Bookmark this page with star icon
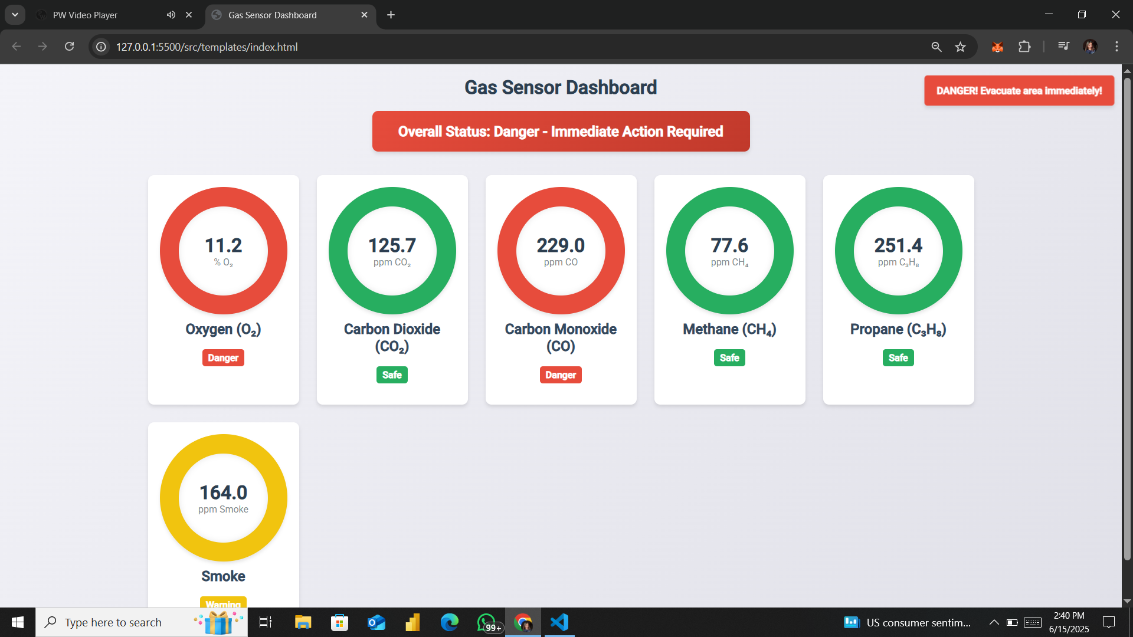This screenshot has width=1133, height=637. click(960, 47)
